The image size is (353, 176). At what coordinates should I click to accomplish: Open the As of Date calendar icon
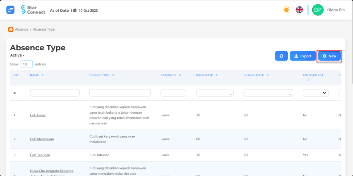click(x=75, y=10)
